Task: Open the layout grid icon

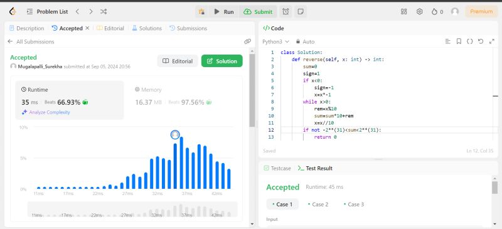Action: (x=403, y=11)
